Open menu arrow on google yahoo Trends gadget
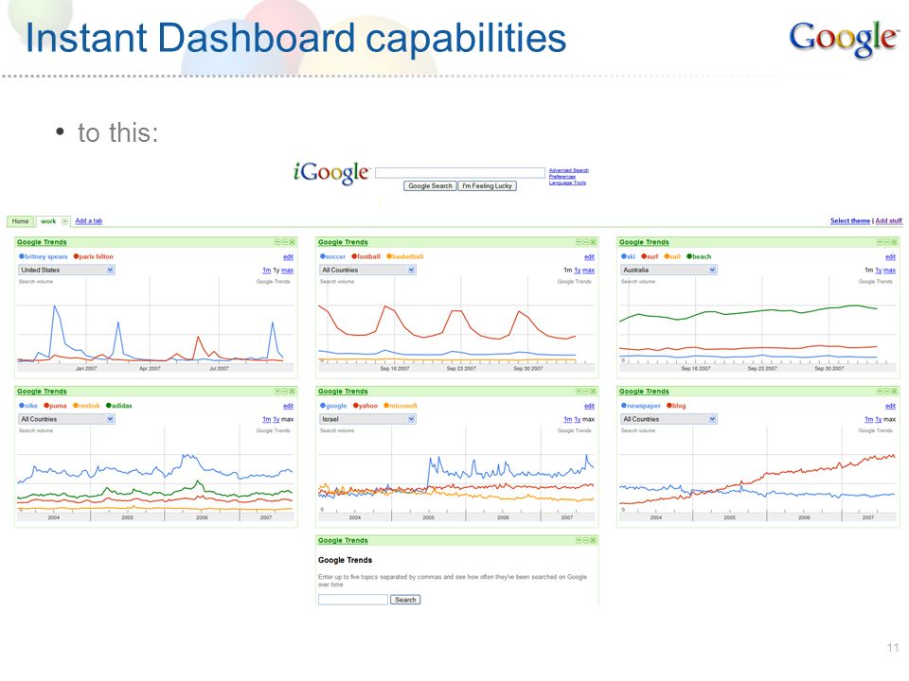Viewport: 909px width, 681px height. [x=579, y=392]
